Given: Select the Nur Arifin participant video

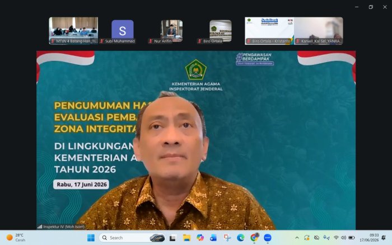Looking at the screenshot, I should (x=171, y=31).
